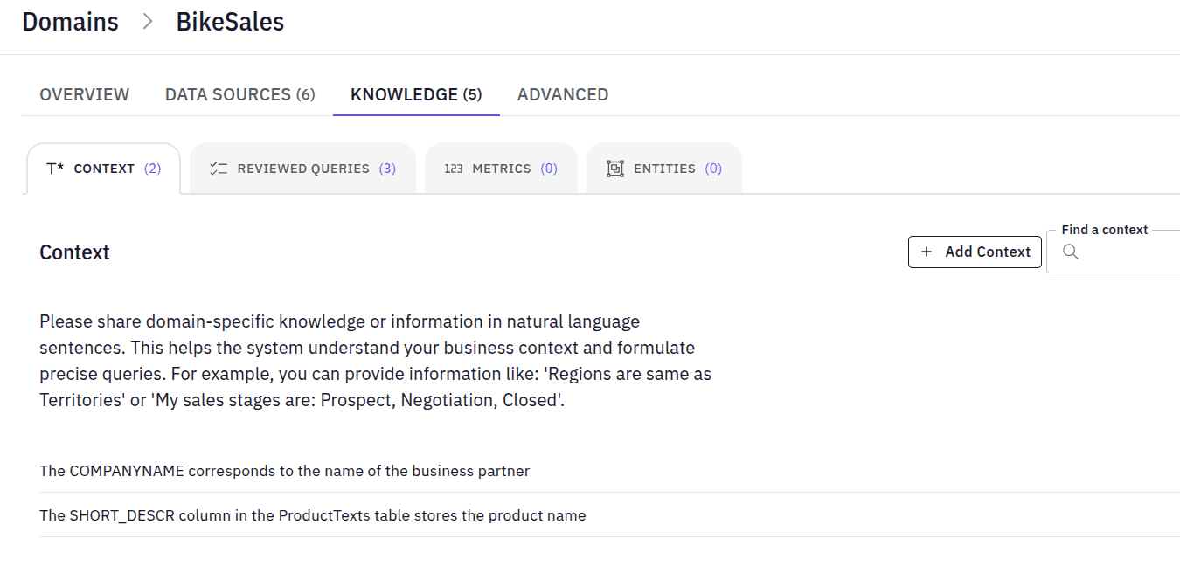Switch to the Data Sources tab

click(x=239, y=93)
